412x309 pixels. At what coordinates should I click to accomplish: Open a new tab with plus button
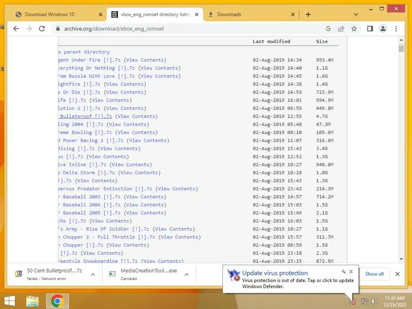[308, 14]
